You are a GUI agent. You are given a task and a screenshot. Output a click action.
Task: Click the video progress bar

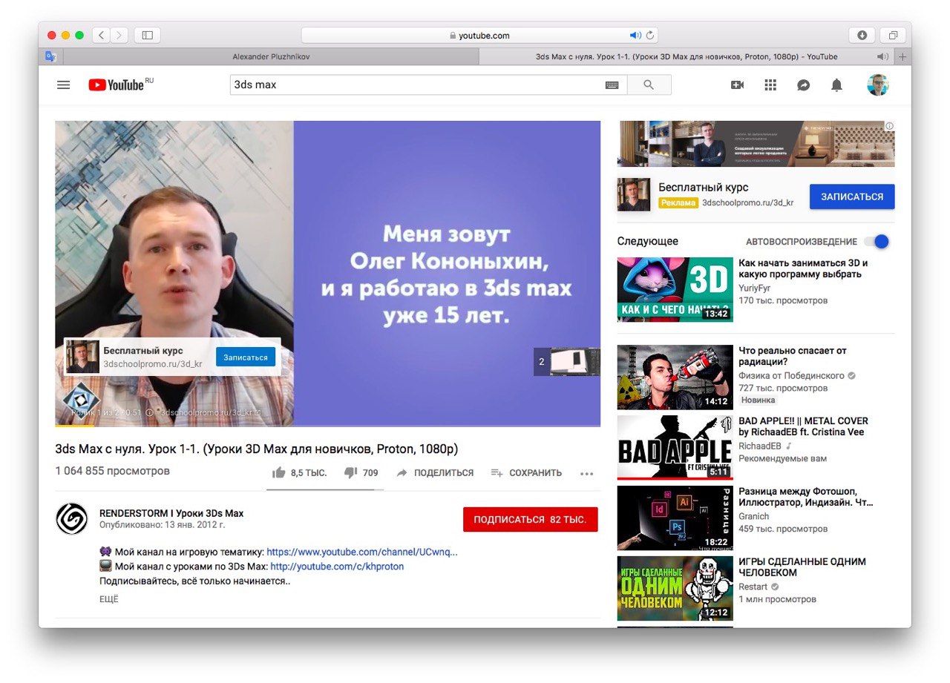(x=327, y=426)
